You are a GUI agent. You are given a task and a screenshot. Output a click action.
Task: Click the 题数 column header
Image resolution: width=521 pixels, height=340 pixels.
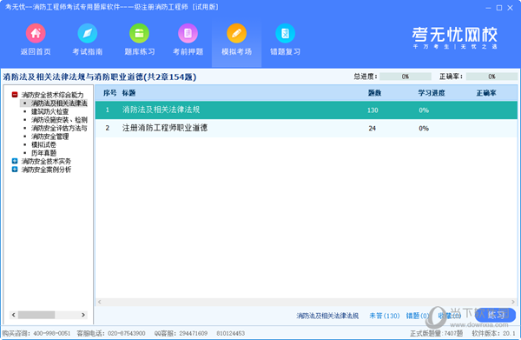pos(374,93)
